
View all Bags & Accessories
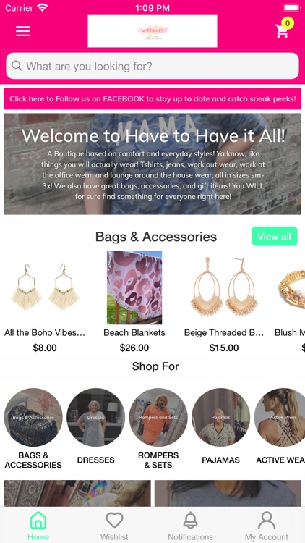pyautogui.click(x=274, y=236)
